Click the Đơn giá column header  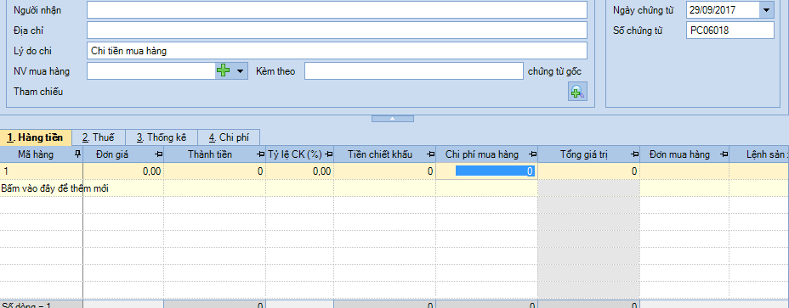pyautogui.click(x=123, y=154)
